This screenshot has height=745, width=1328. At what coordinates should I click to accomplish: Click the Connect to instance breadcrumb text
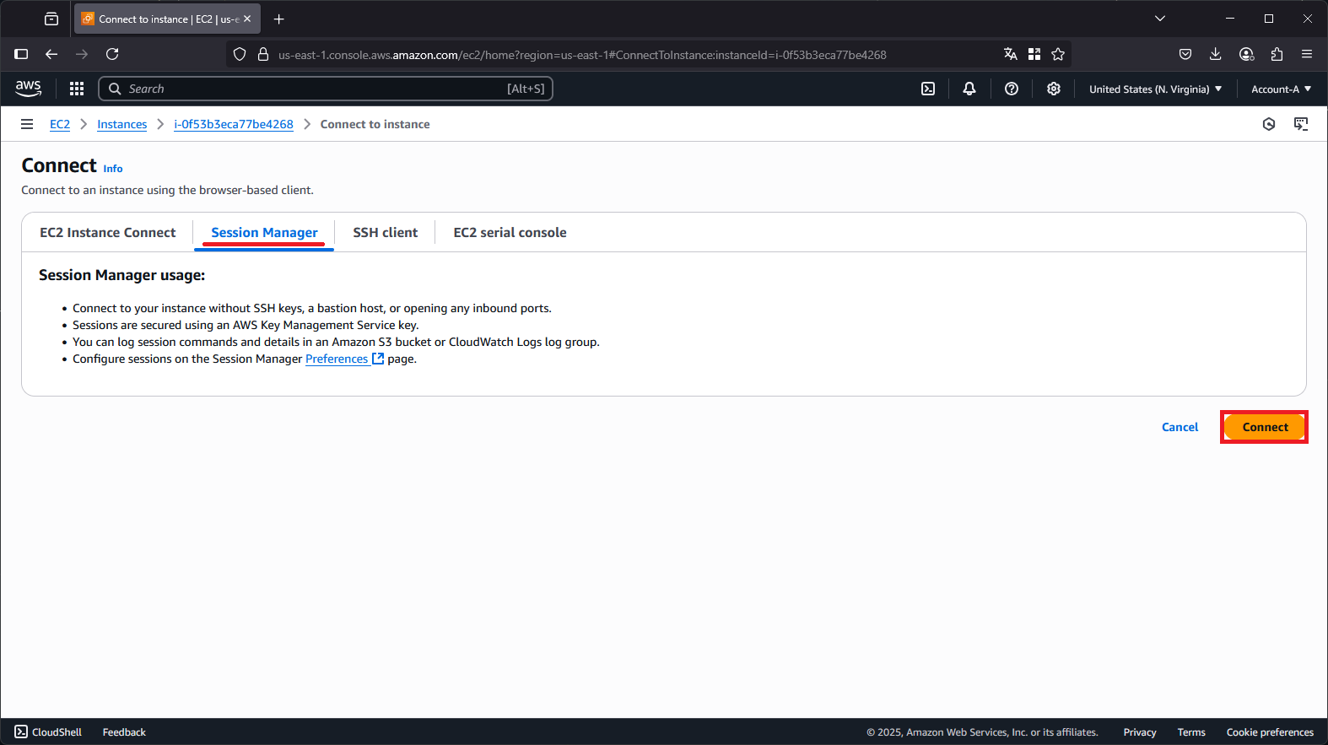(x=375, y=124)
